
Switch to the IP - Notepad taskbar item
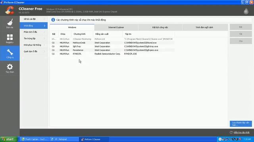click(x=63, y=139)
